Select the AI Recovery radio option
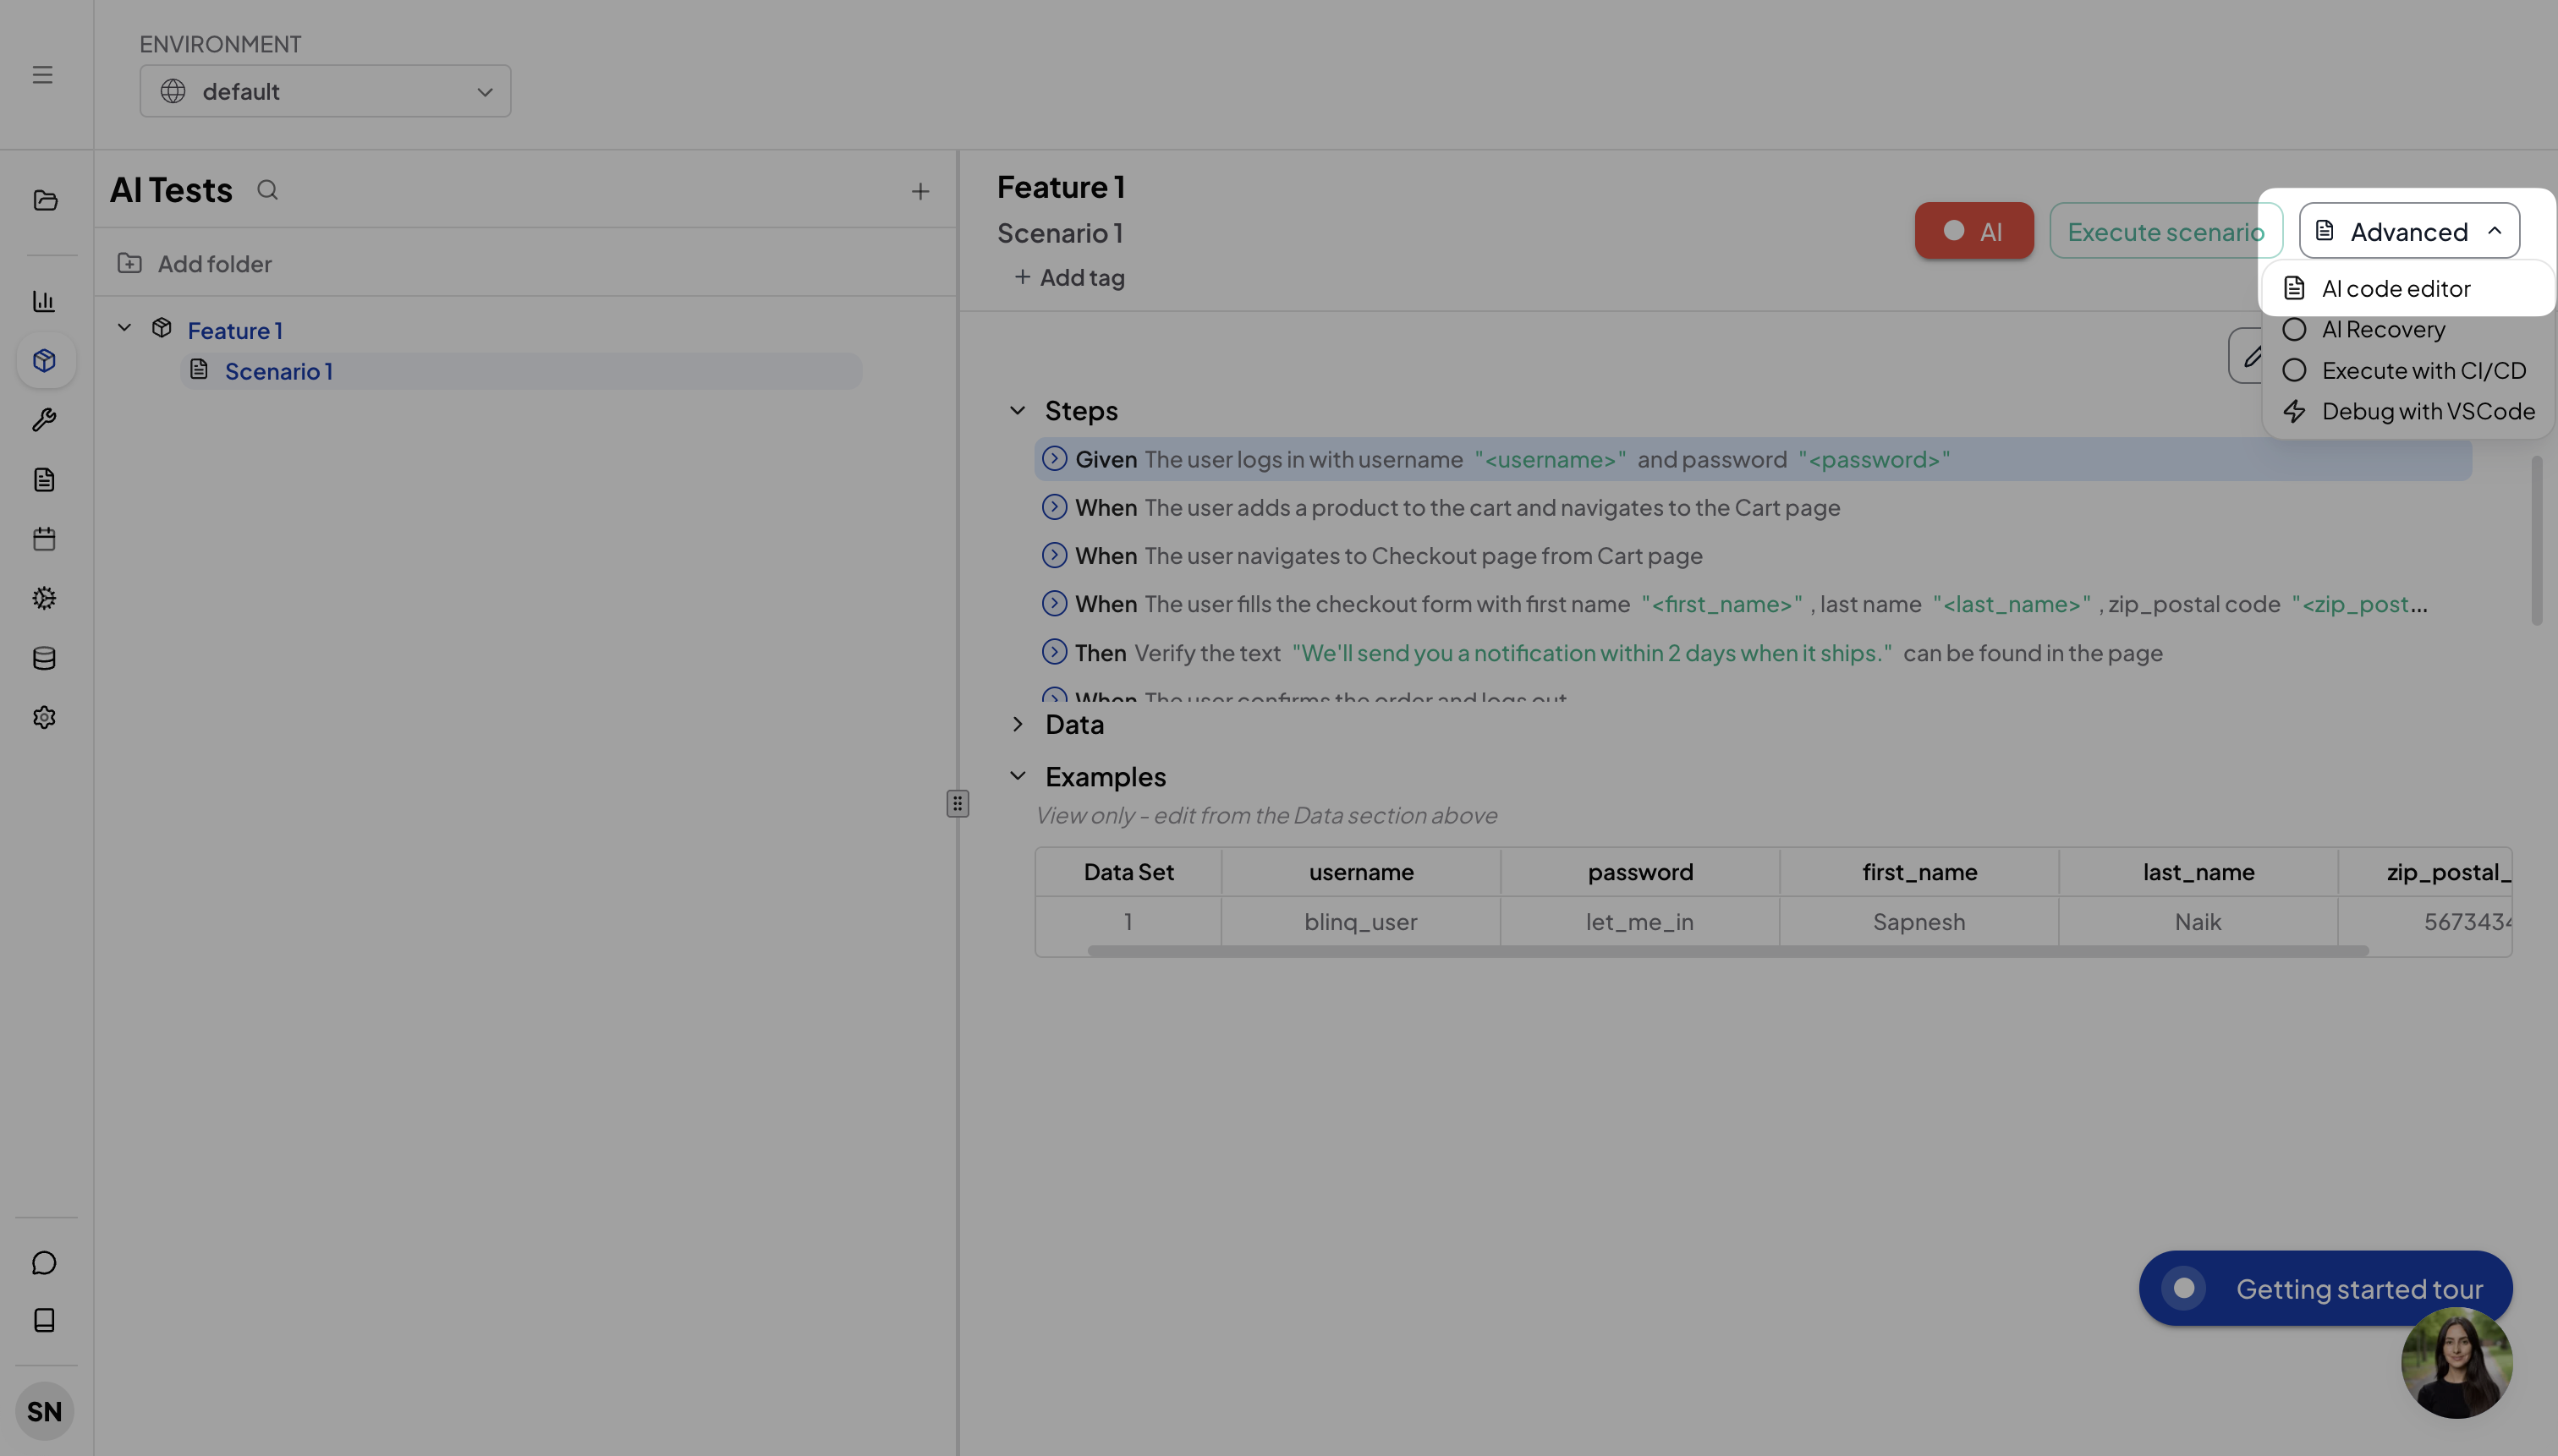The width and height of the screenshot is (2558, 1456). click(x=2294, y=330)
